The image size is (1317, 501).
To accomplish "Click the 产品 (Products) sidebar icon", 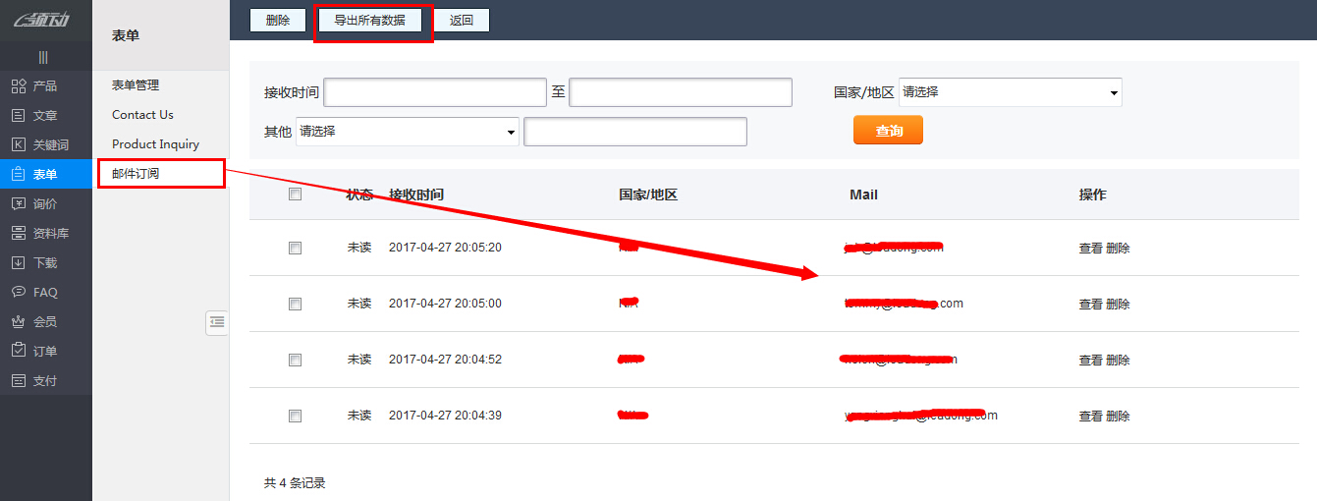I will click(x=18, y=86).
